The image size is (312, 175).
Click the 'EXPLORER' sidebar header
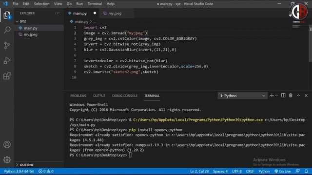point(27,13)
